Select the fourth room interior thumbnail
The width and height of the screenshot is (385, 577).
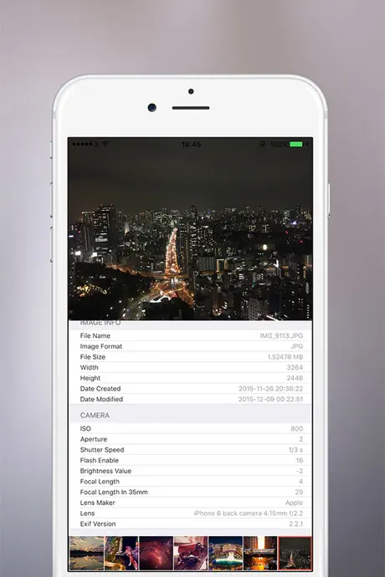[191, 553]
